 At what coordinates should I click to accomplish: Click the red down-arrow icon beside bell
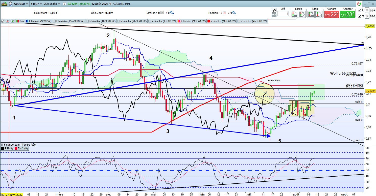8,21
